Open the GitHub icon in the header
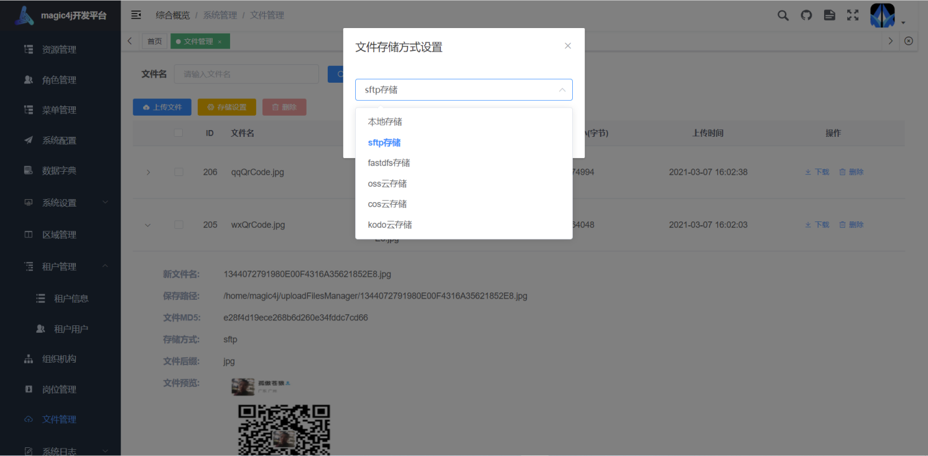Viewport: 928px width, 456px height. click(806, 15)
